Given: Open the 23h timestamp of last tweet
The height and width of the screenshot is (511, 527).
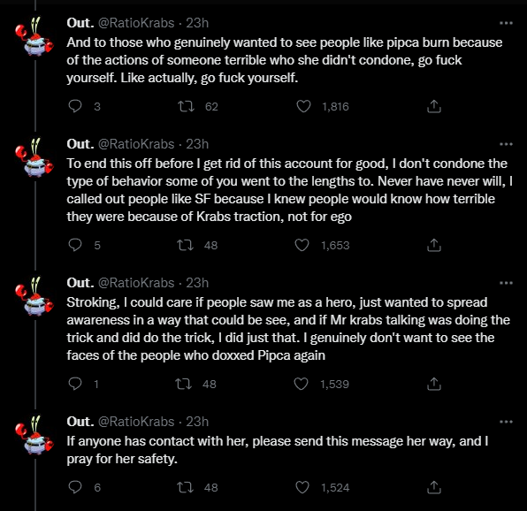Looking at the screenshot, I should [x=197, y=422].
